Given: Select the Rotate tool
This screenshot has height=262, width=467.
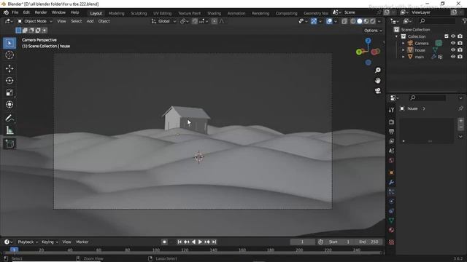Looking at the screenshot, I should pyautogui.click(x=9, y=81).
